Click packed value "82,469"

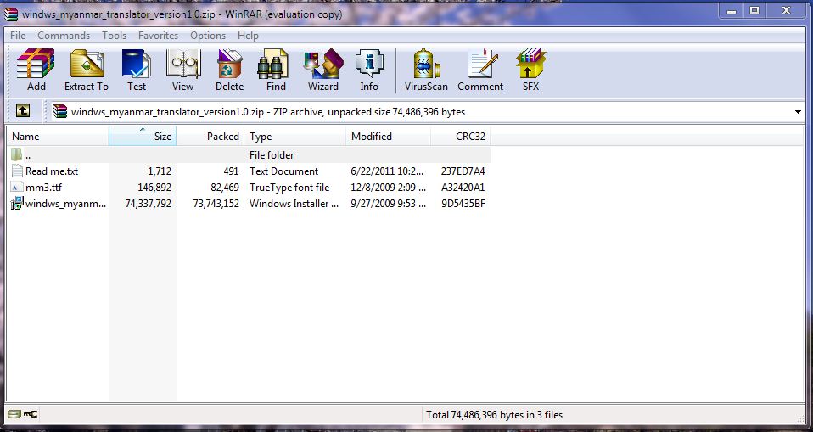pyautogui.click(x=226, y=188)
